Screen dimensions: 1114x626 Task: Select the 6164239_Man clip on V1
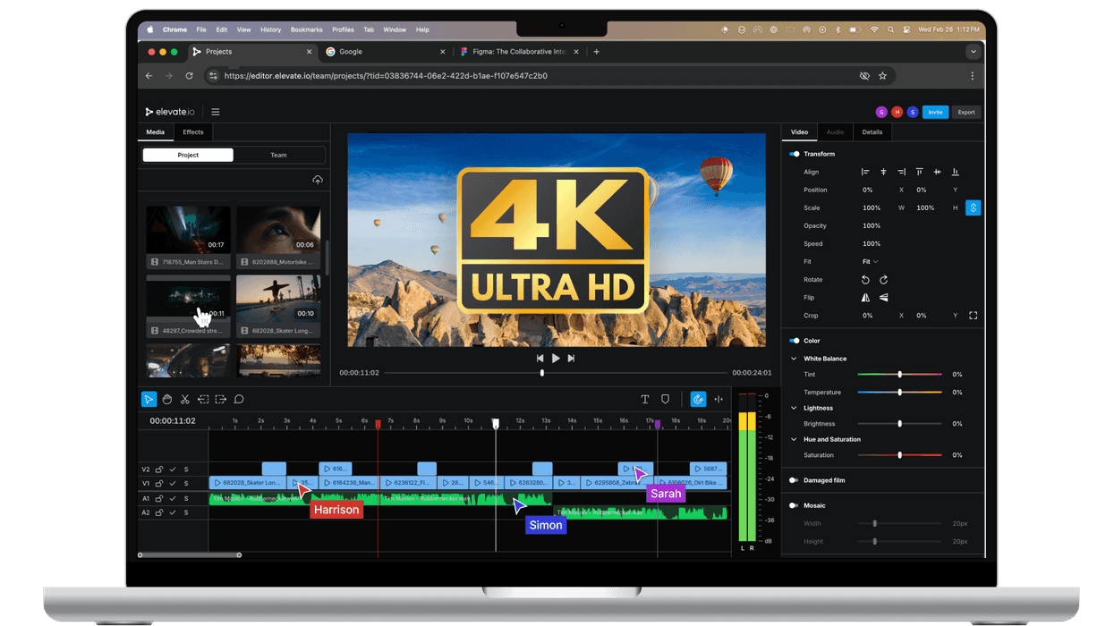tap(348, 483)
